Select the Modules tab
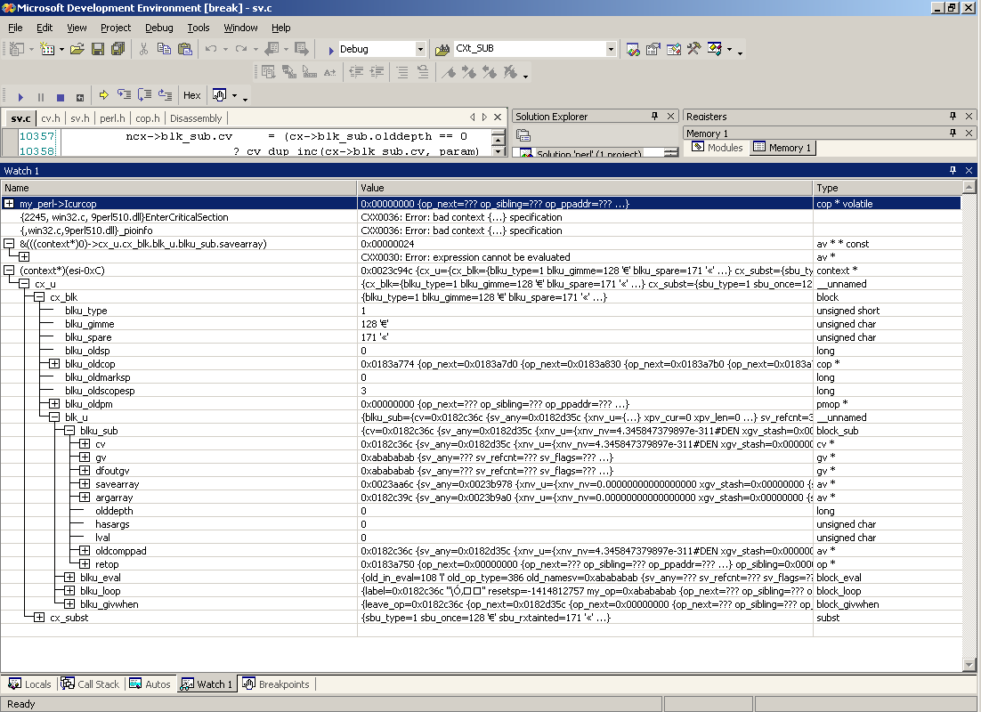The width and height of the screenshot is (981, 712). point(718,148)
